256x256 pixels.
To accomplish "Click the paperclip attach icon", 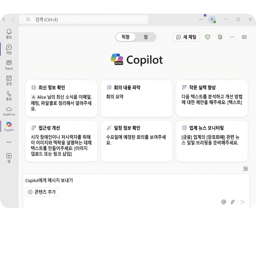I will tap(232, 202).
